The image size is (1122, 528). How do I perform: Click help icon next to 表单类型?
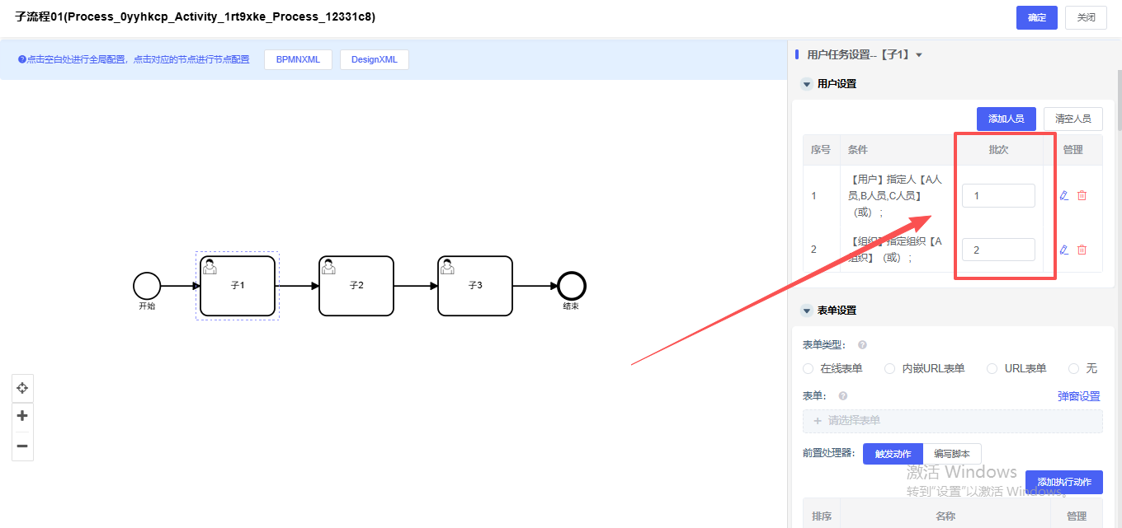(862, 345)
